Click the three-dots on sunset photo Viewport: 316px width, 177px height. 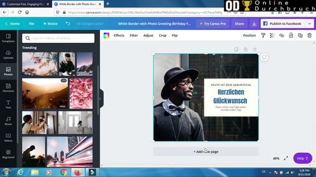64,81
